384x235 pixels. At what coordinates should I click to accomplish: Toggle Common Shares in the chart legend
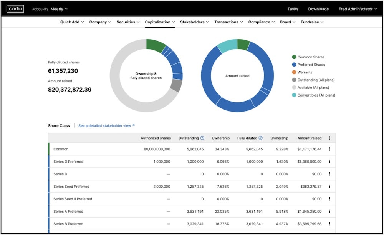pos(308,57)
